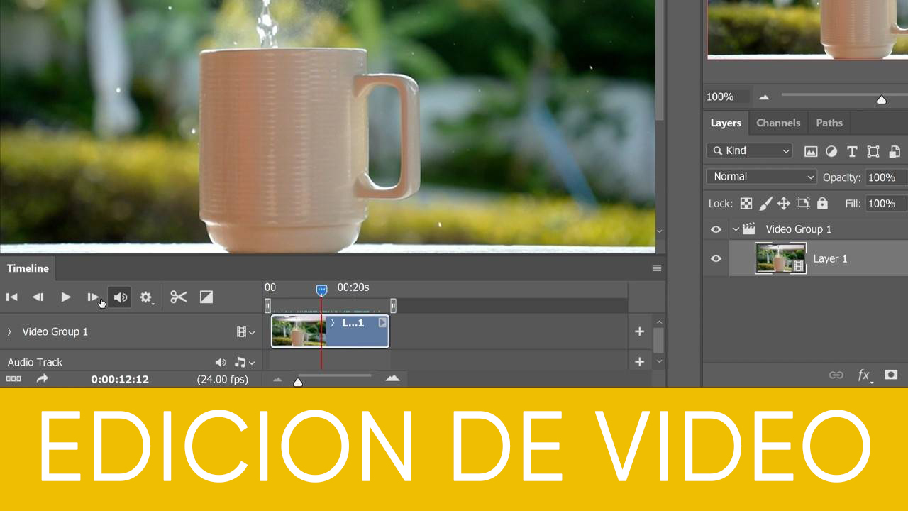Image resolution: width=908 pixels, height=511 pixels.
Task: Switch to the Channels tab
Action: tap(777, 123)
